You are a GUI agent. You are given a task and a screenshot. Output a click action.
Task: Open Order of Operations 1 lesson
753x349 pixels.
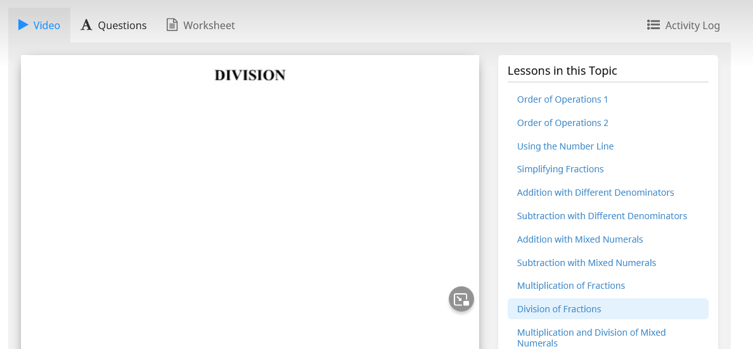(x=562, y=99)
